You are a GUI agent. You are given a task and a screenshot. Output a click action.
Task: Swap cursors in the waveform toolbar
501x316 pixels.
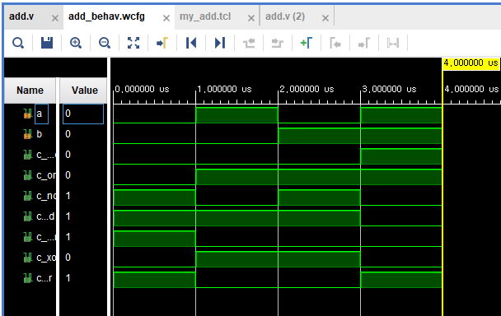(393, 43)
